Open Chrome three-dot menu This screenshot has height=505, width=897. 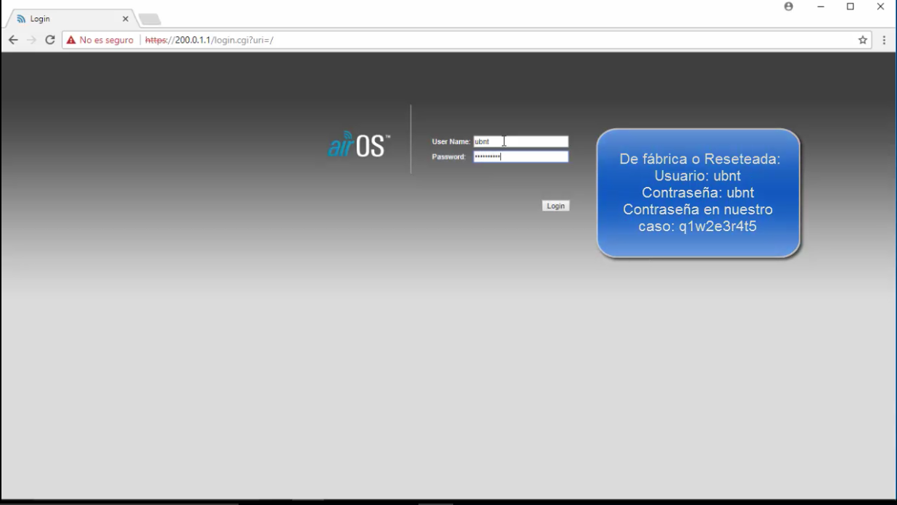tap(884, 41)
